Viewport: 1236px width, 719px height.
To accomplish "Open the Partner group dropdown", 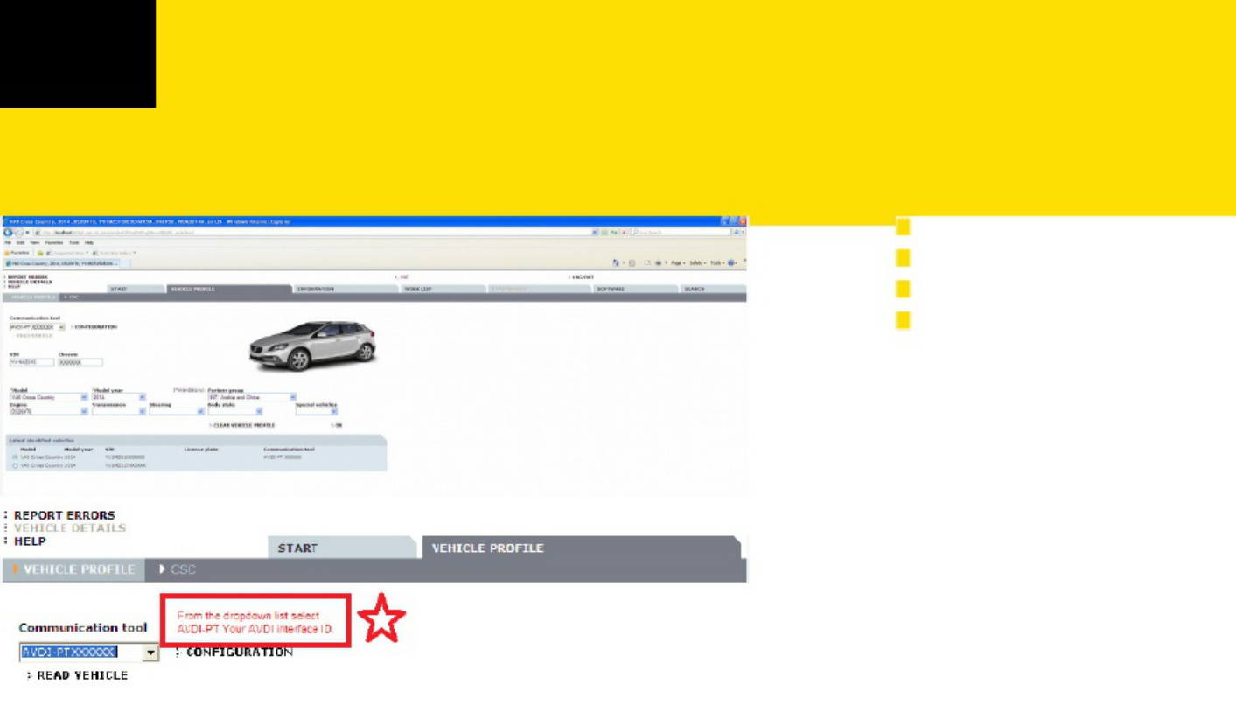I will pos(252,397).
